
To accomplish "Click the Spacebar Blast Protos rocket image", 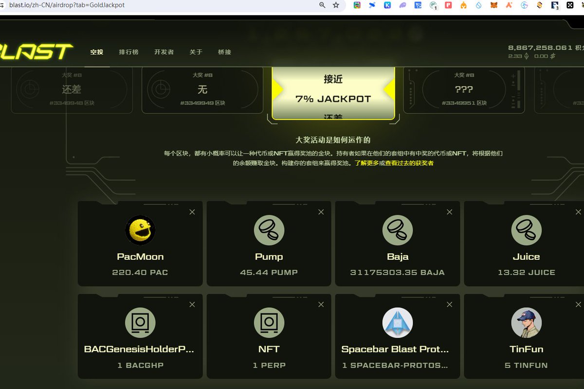I will tap(398, 322).
